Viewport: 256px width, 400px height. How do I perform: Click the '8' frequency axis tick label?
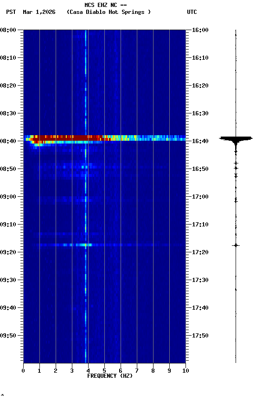click(x=153, y=371)
